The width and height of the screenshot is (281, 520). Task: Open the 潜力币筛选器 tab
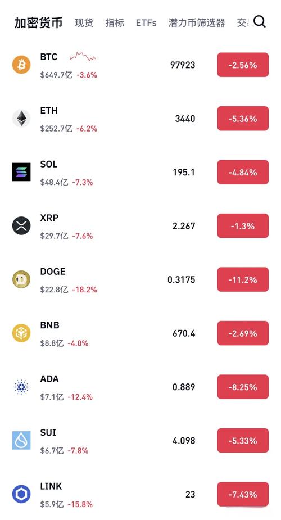coord(197,22)
